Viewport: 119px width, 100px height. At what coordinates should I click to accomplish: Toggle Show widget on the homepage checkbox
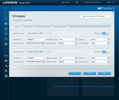pyautogui.click(x=84, y=16)
